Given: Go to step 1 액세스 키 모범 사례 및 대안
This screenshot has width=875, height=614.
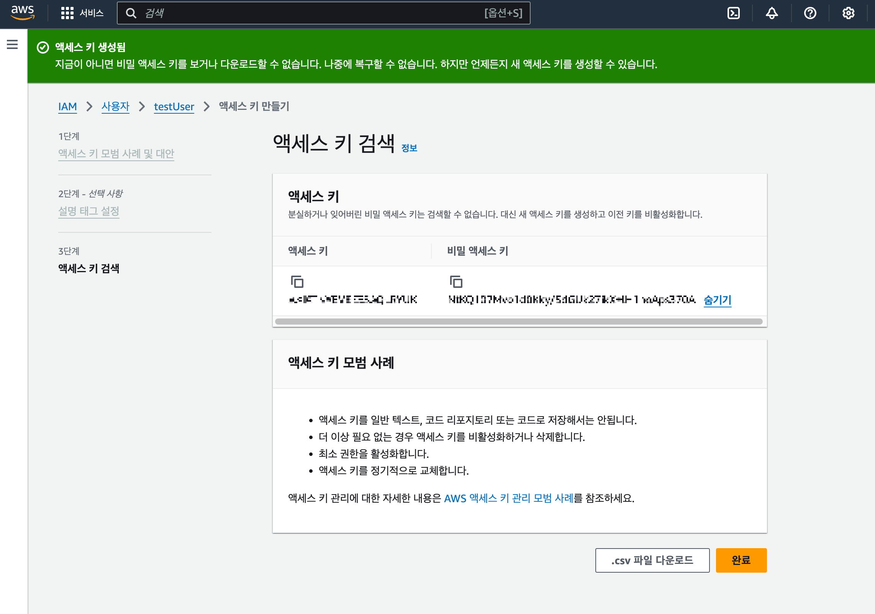Looking at the screenshot, I should (116, 153).
